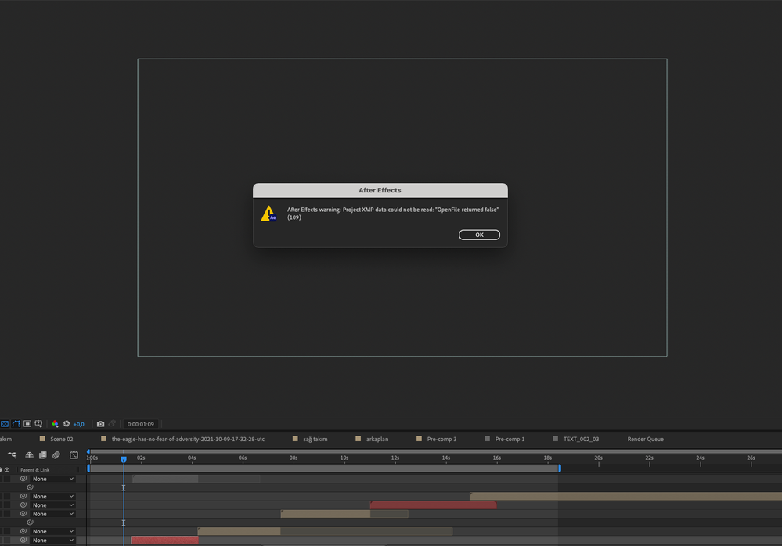Image resolution: width=782 pixels, height=546 pixels.
Task: Click the Pre-comp 1 tab gray color square
Action: click(487, 438)
